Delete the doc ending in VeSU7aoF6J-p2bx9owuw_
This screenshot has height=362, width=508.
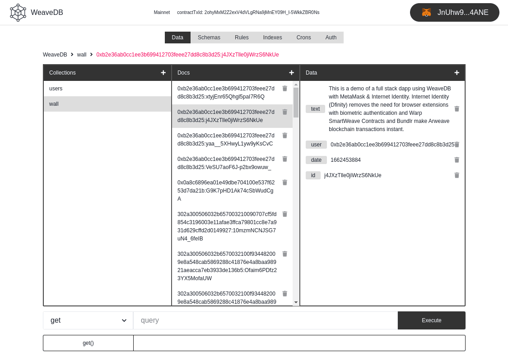pyautogui.click(x=285, y=159)
